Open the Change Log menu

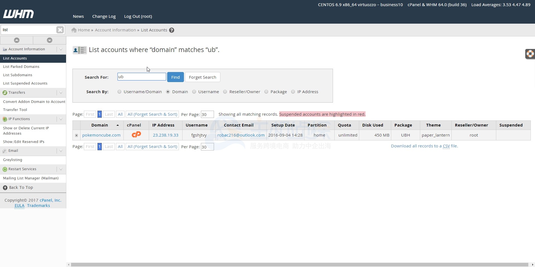pyautogui.click(x=104, y=16)
